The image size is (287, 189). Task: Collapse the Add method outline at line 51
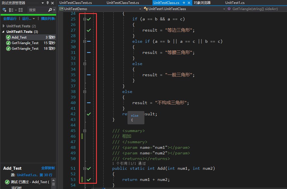(85, 169)
